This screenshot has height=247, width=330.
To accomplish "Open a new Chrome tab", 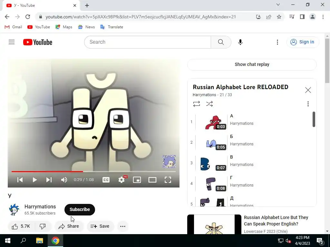I will pos(87,5).
